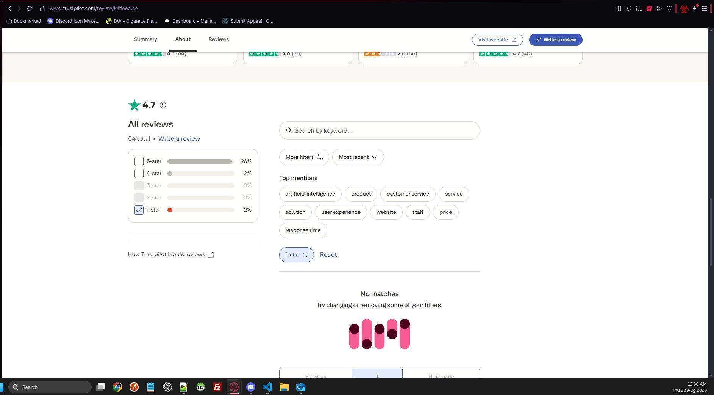Select the website mention chip
The image size is (714, 395).
(x=386, y=212)
